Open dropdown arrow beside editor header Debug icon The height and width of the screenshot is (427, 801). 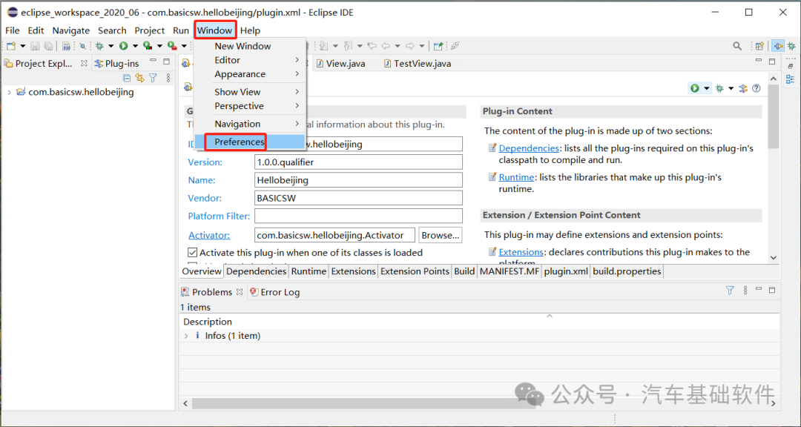(731, 88)
